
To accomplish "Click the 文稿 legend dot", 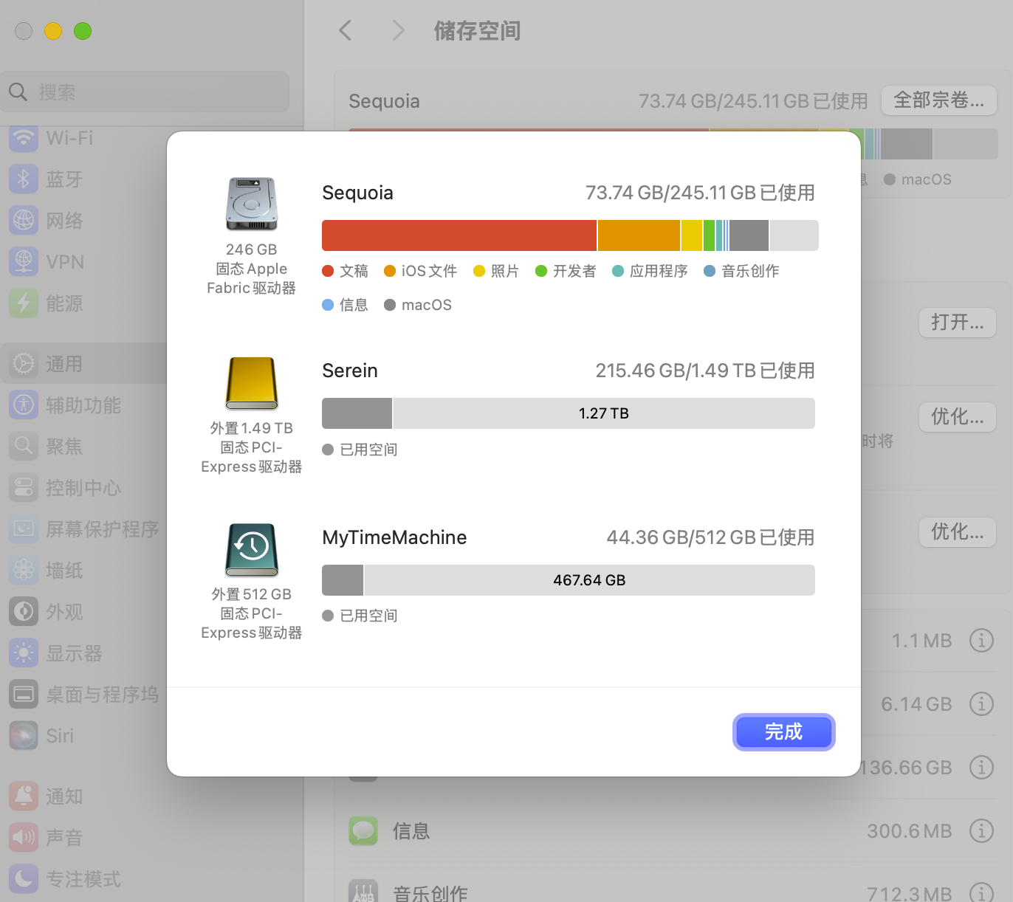I will [328, 271].
